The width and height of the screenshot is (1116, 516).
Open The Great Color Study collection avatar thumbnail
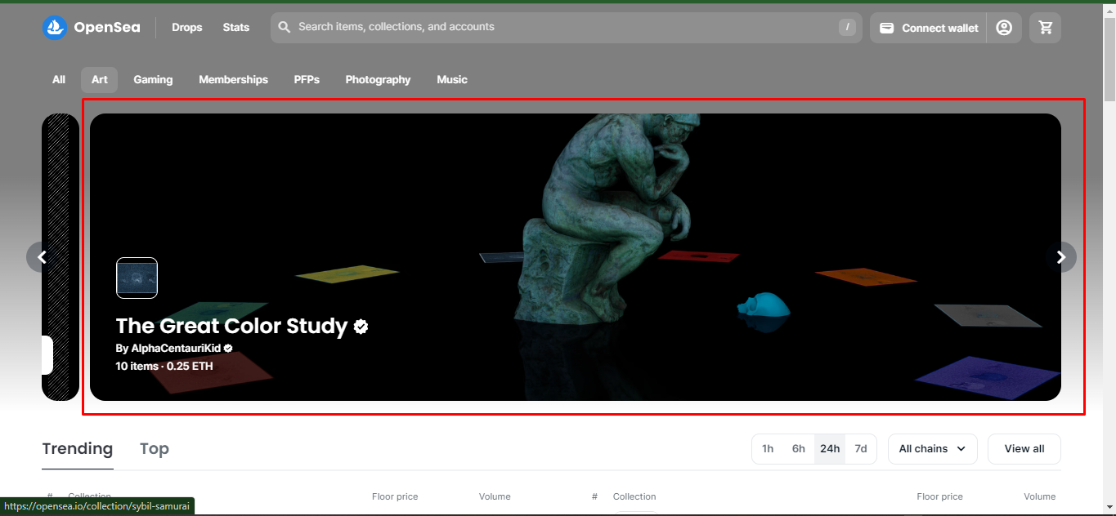137,278
